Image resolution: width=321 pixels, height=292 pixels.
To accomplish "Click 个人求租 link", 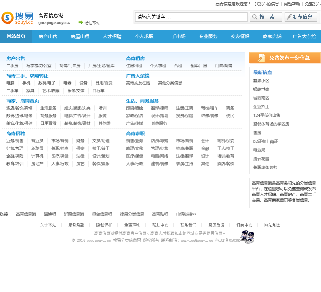I will 158,66.
